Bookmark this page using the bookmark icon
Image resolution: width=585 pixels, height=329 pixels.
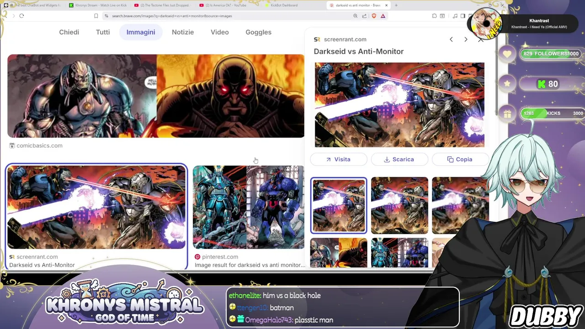96,16
